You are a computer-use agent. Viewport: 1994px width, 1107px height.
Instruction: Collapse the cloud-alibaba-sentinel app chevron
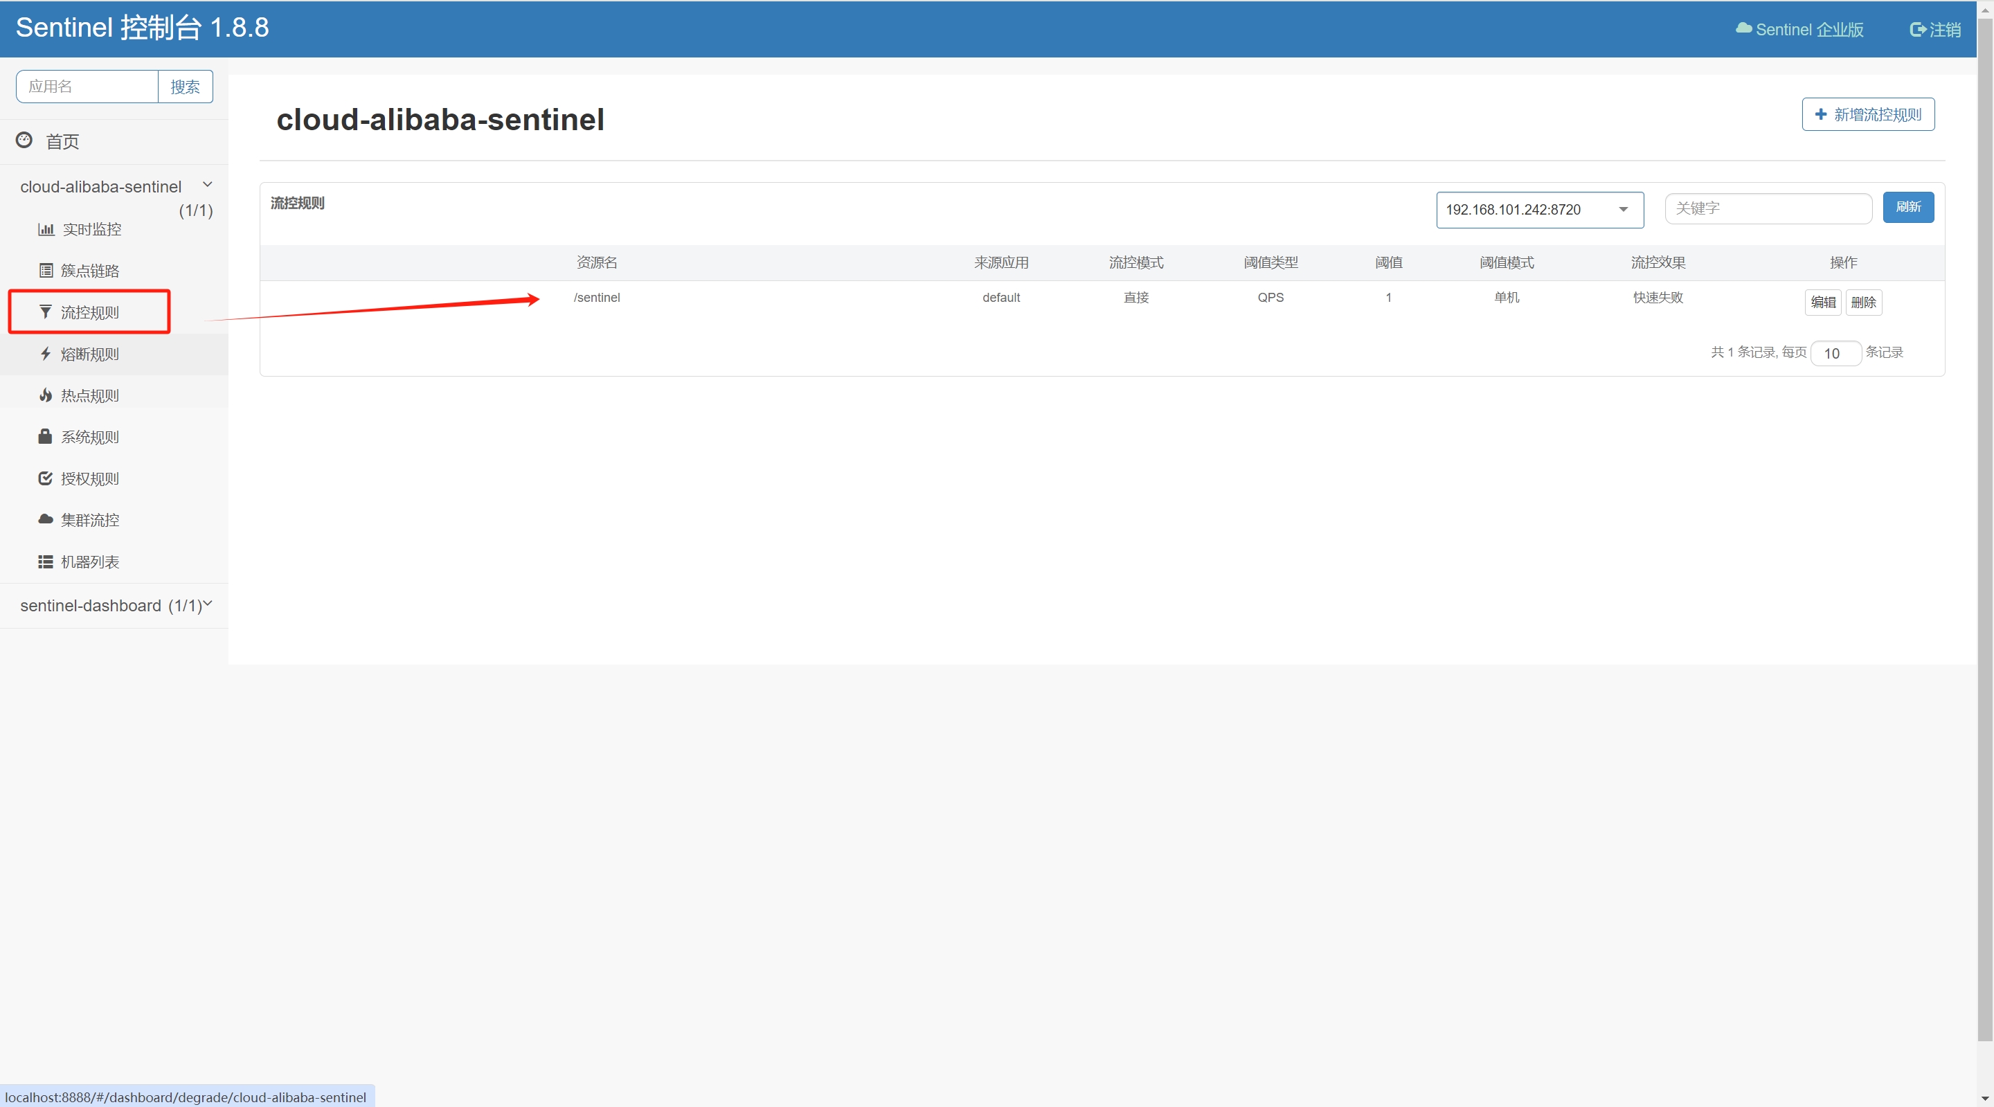[207, 184]
